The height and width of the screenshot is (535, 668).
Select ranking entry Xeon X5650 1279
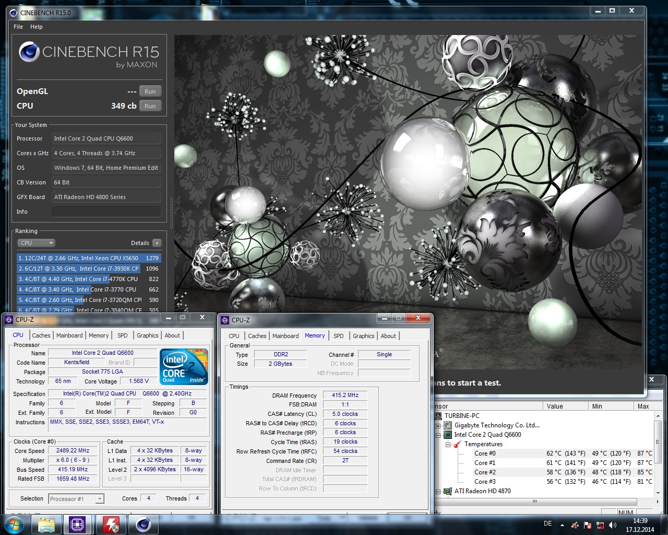tap(89, 258)
